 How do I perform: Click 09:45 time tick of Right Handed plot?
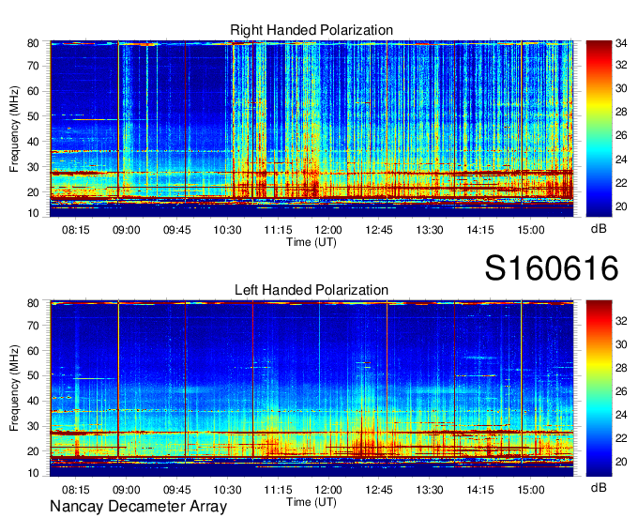177,230
